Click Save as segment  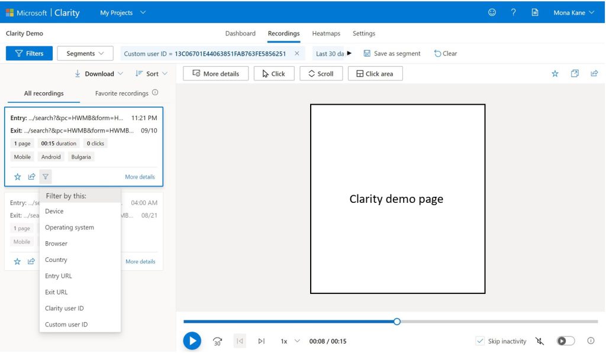(x=392, y=53)
